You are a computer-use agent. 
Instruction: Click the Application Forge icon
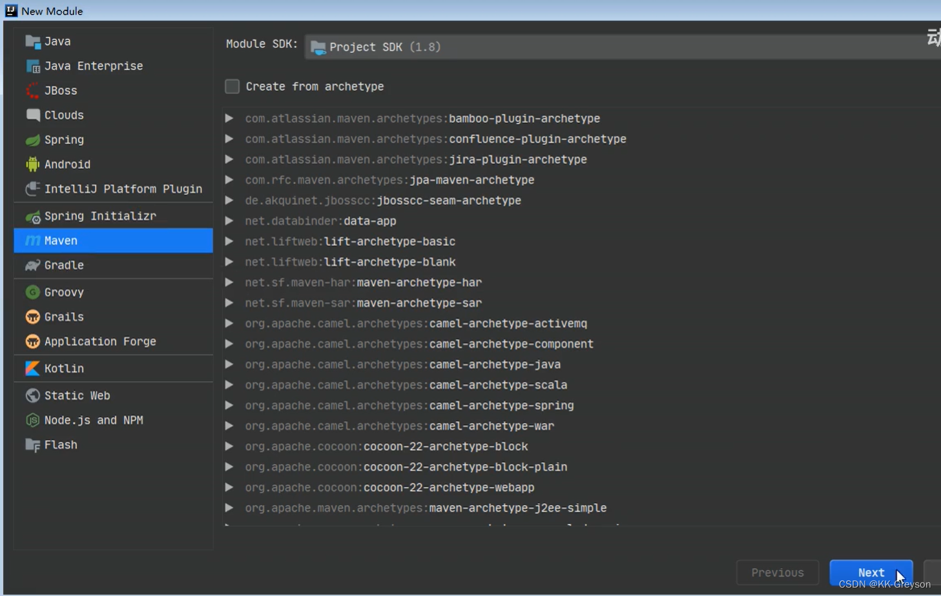click(32, 341)
